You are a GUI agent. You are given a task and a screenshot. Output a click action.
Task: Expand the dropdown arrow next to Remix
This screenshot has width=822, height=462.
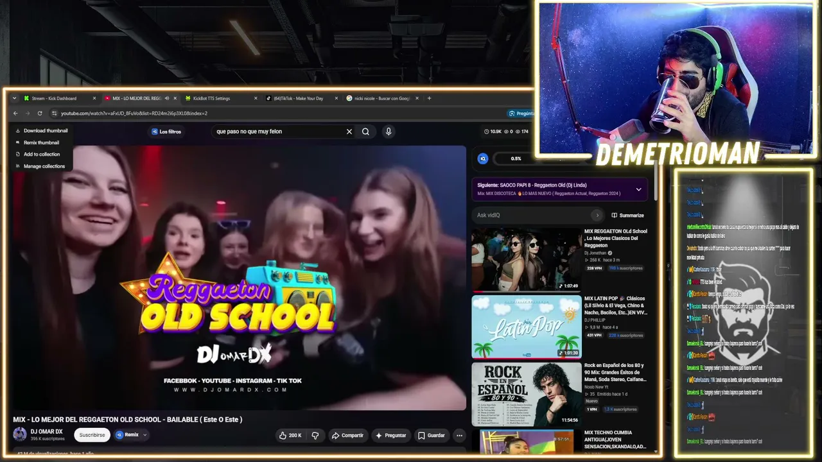pyautogui.click(x=145, y=435)
